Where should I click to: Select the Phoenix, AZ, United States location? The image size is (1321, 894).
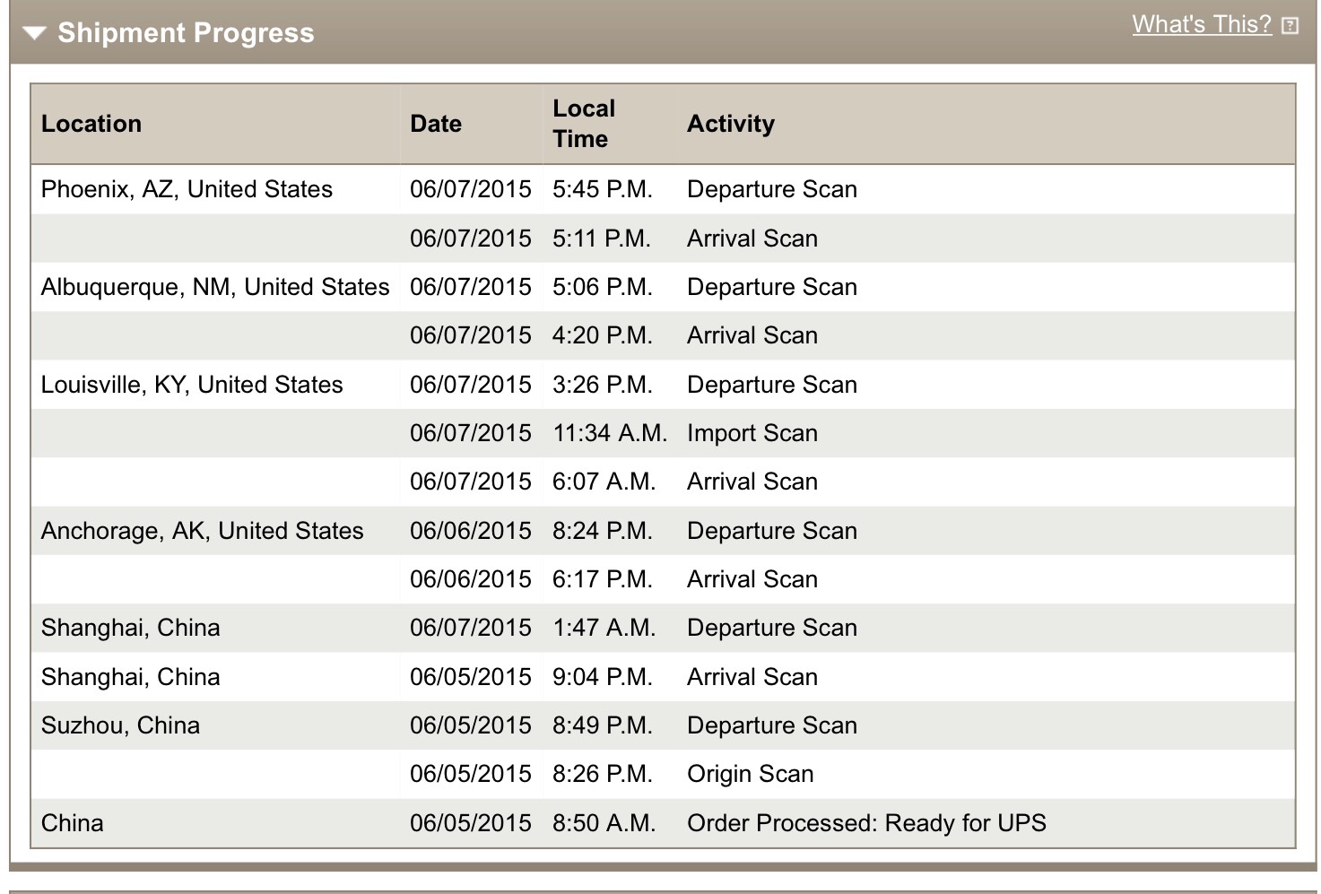187,189
